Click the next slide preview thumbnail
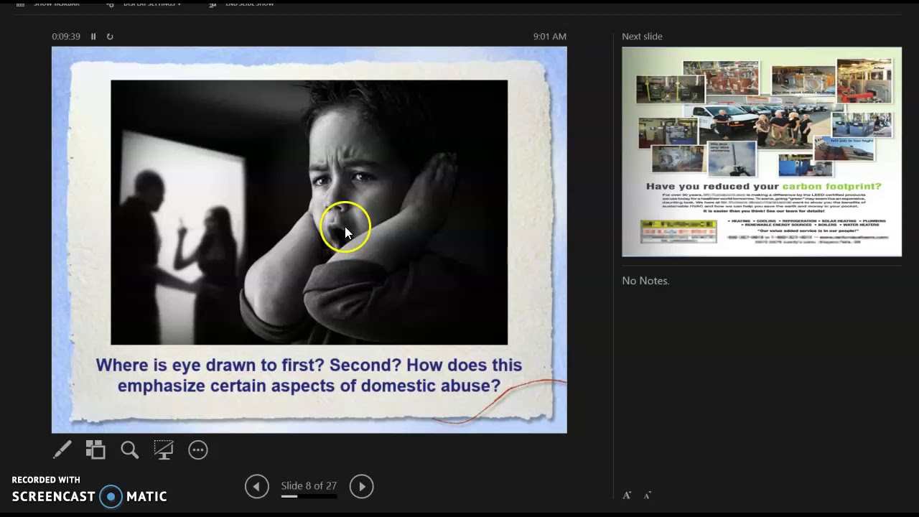 tap(762, 152)
